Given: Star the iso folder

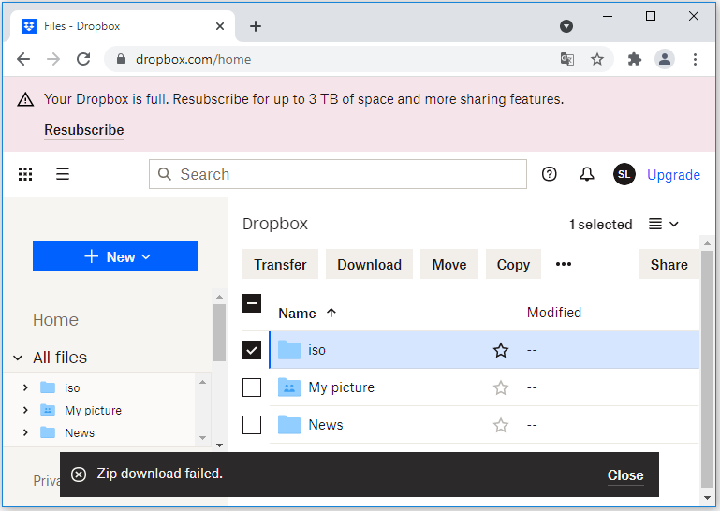Looking at the screenshot, I should point(501,350).
